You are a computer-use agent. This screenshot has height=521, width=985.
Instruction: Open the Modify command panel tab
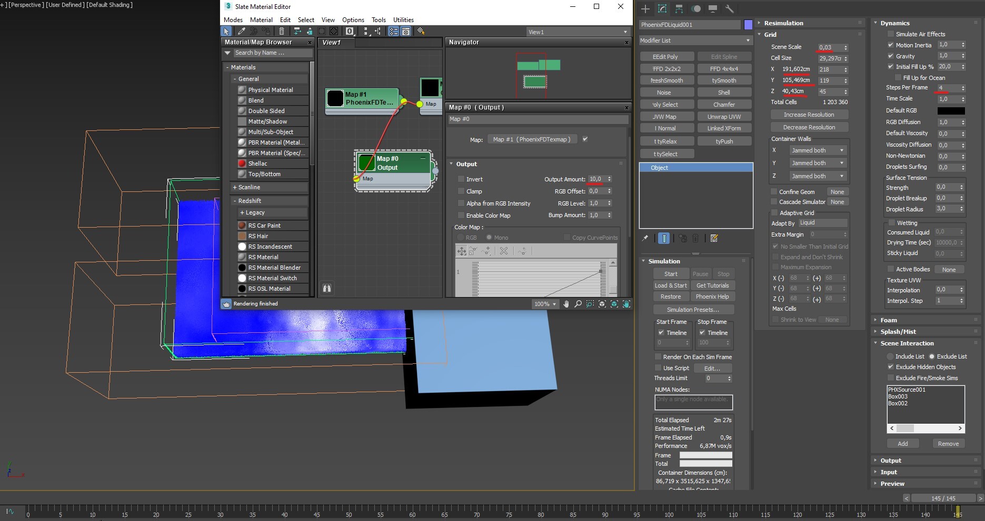662,9
